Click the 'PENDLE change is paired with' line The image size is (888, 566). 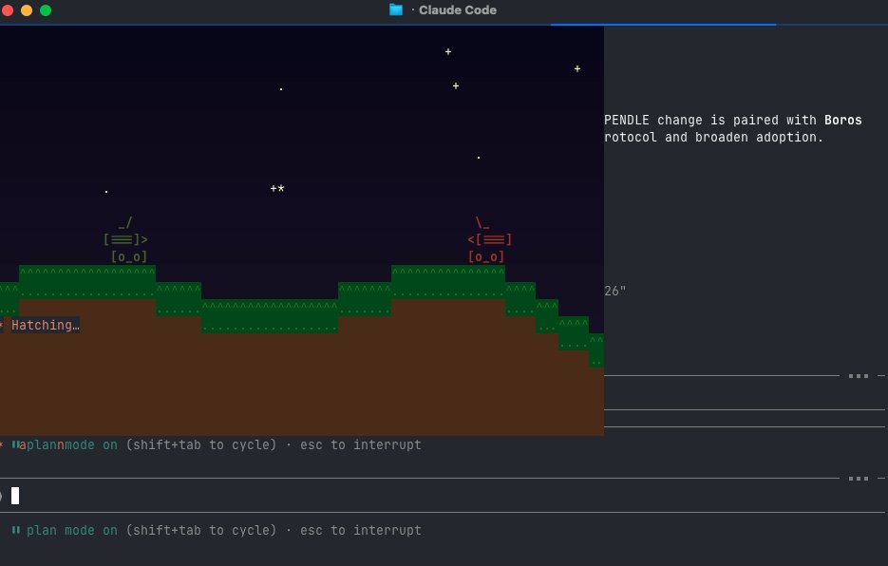[710, 120]
